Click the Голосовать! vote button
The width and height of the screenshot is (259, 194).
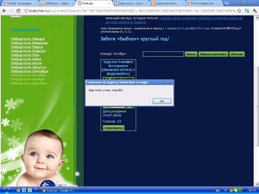[x=114, y=128]
